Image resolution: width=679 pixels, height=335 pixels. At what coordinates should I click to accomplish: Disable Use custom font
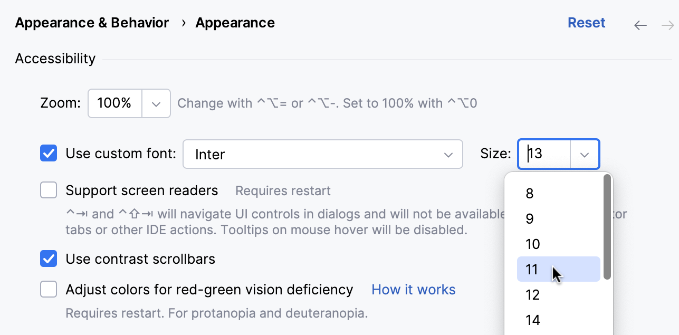pyautogui.click(x=48, y=153)
